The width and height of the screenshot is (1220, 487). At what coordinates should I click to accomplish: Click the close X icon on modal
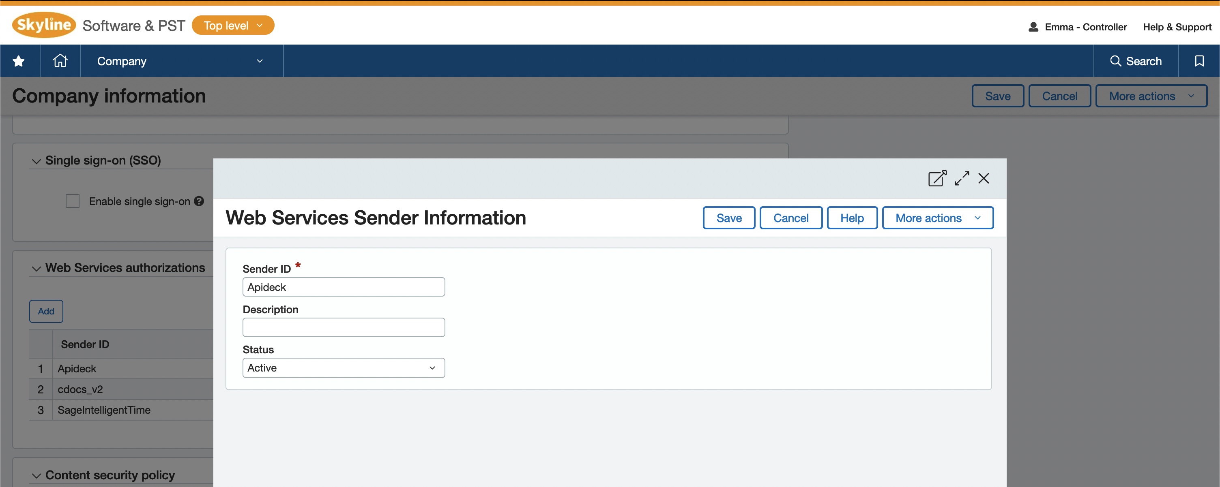coord(984,178)
